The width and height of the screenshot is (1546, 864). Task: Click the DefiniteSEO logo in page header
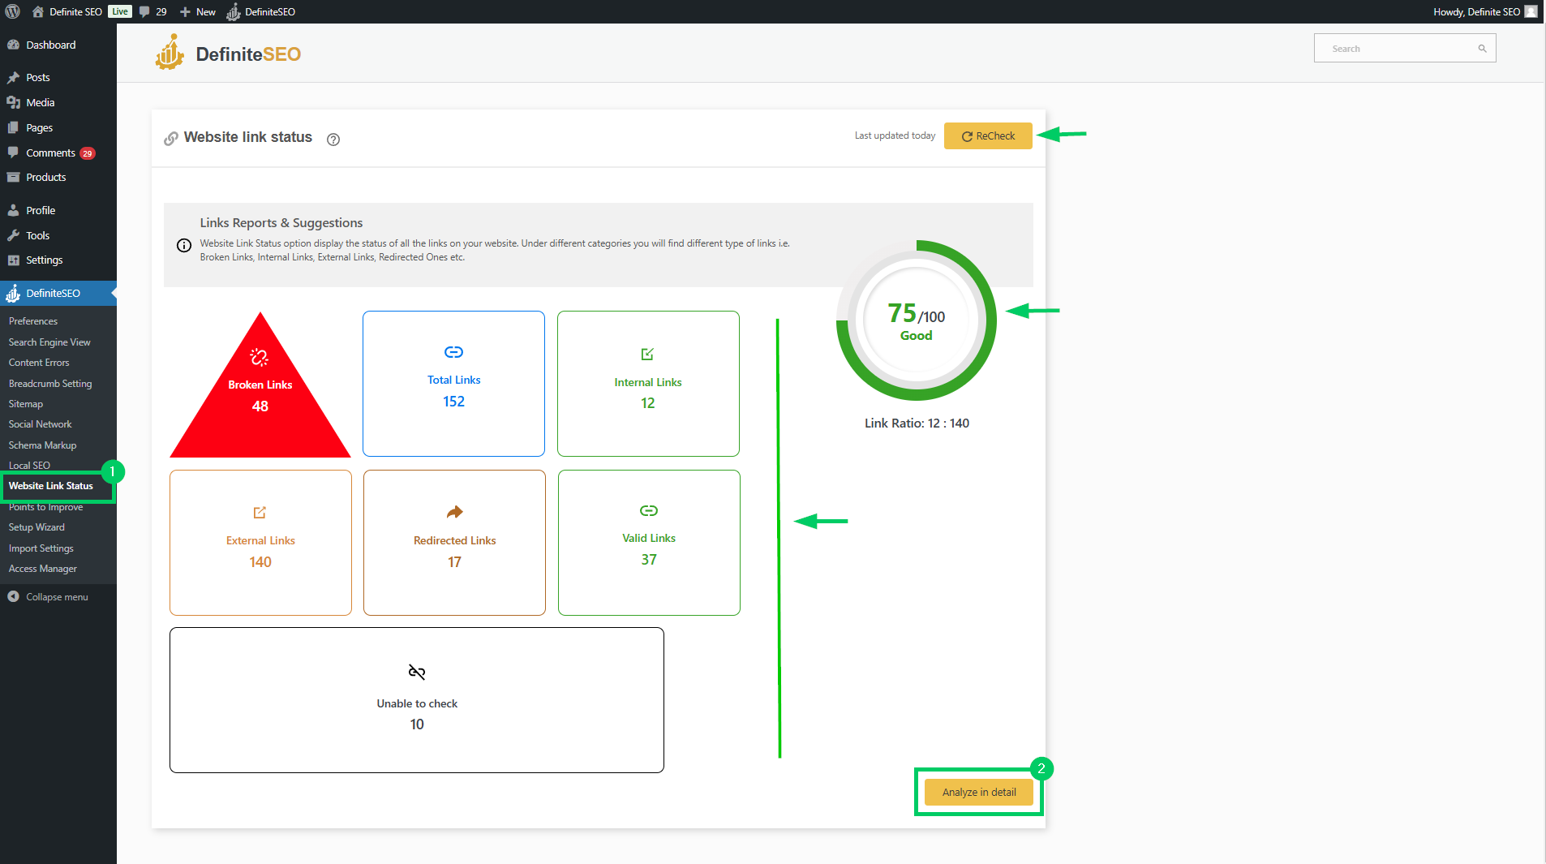(x=228, y=53)
